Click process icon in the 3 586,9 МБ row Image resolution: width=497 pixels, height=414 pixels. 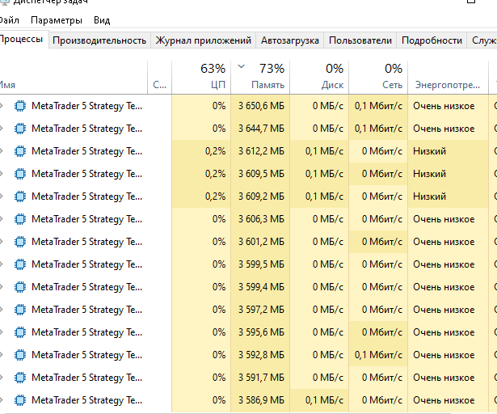click(20, 400)
